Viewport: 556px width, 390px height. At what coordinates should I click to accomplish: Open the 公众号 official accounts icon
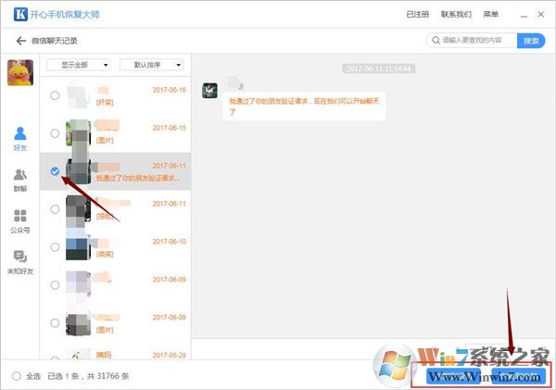[x=20, y=219]
